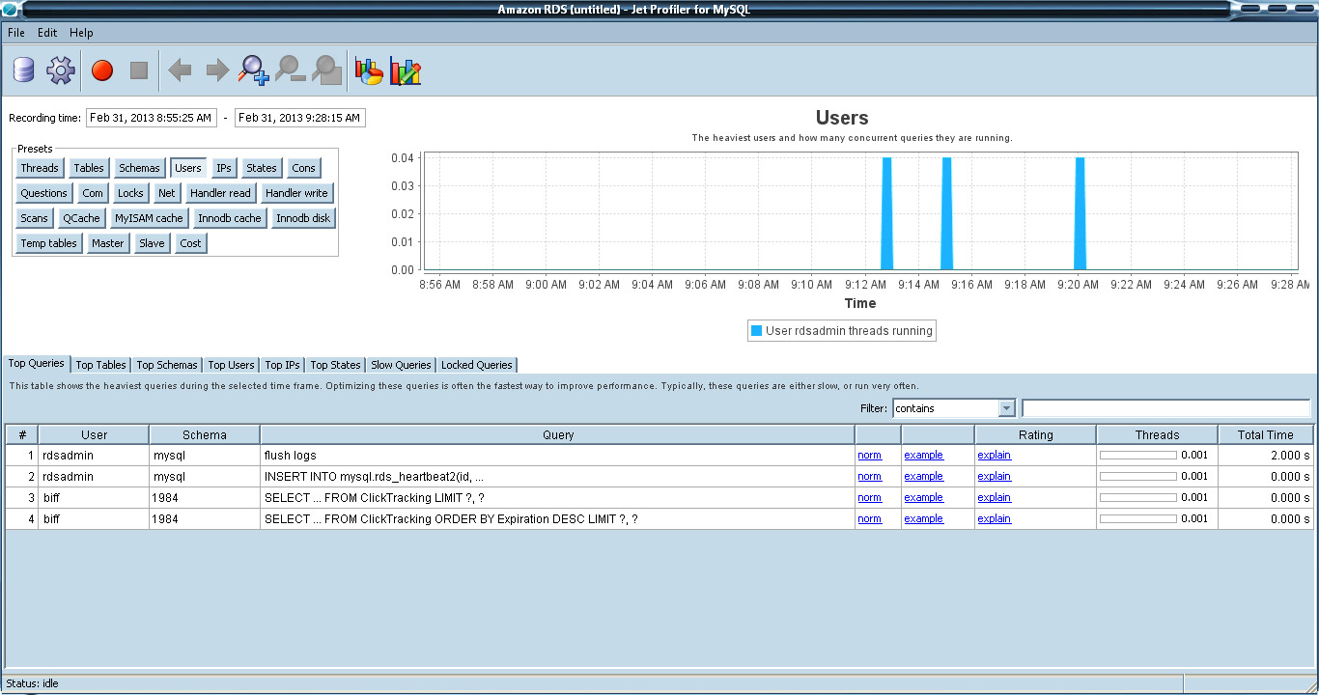The width and height of the screenshot is (1319, 695).
Task: Click the gray stop recording icon
Action: point(139,69)
